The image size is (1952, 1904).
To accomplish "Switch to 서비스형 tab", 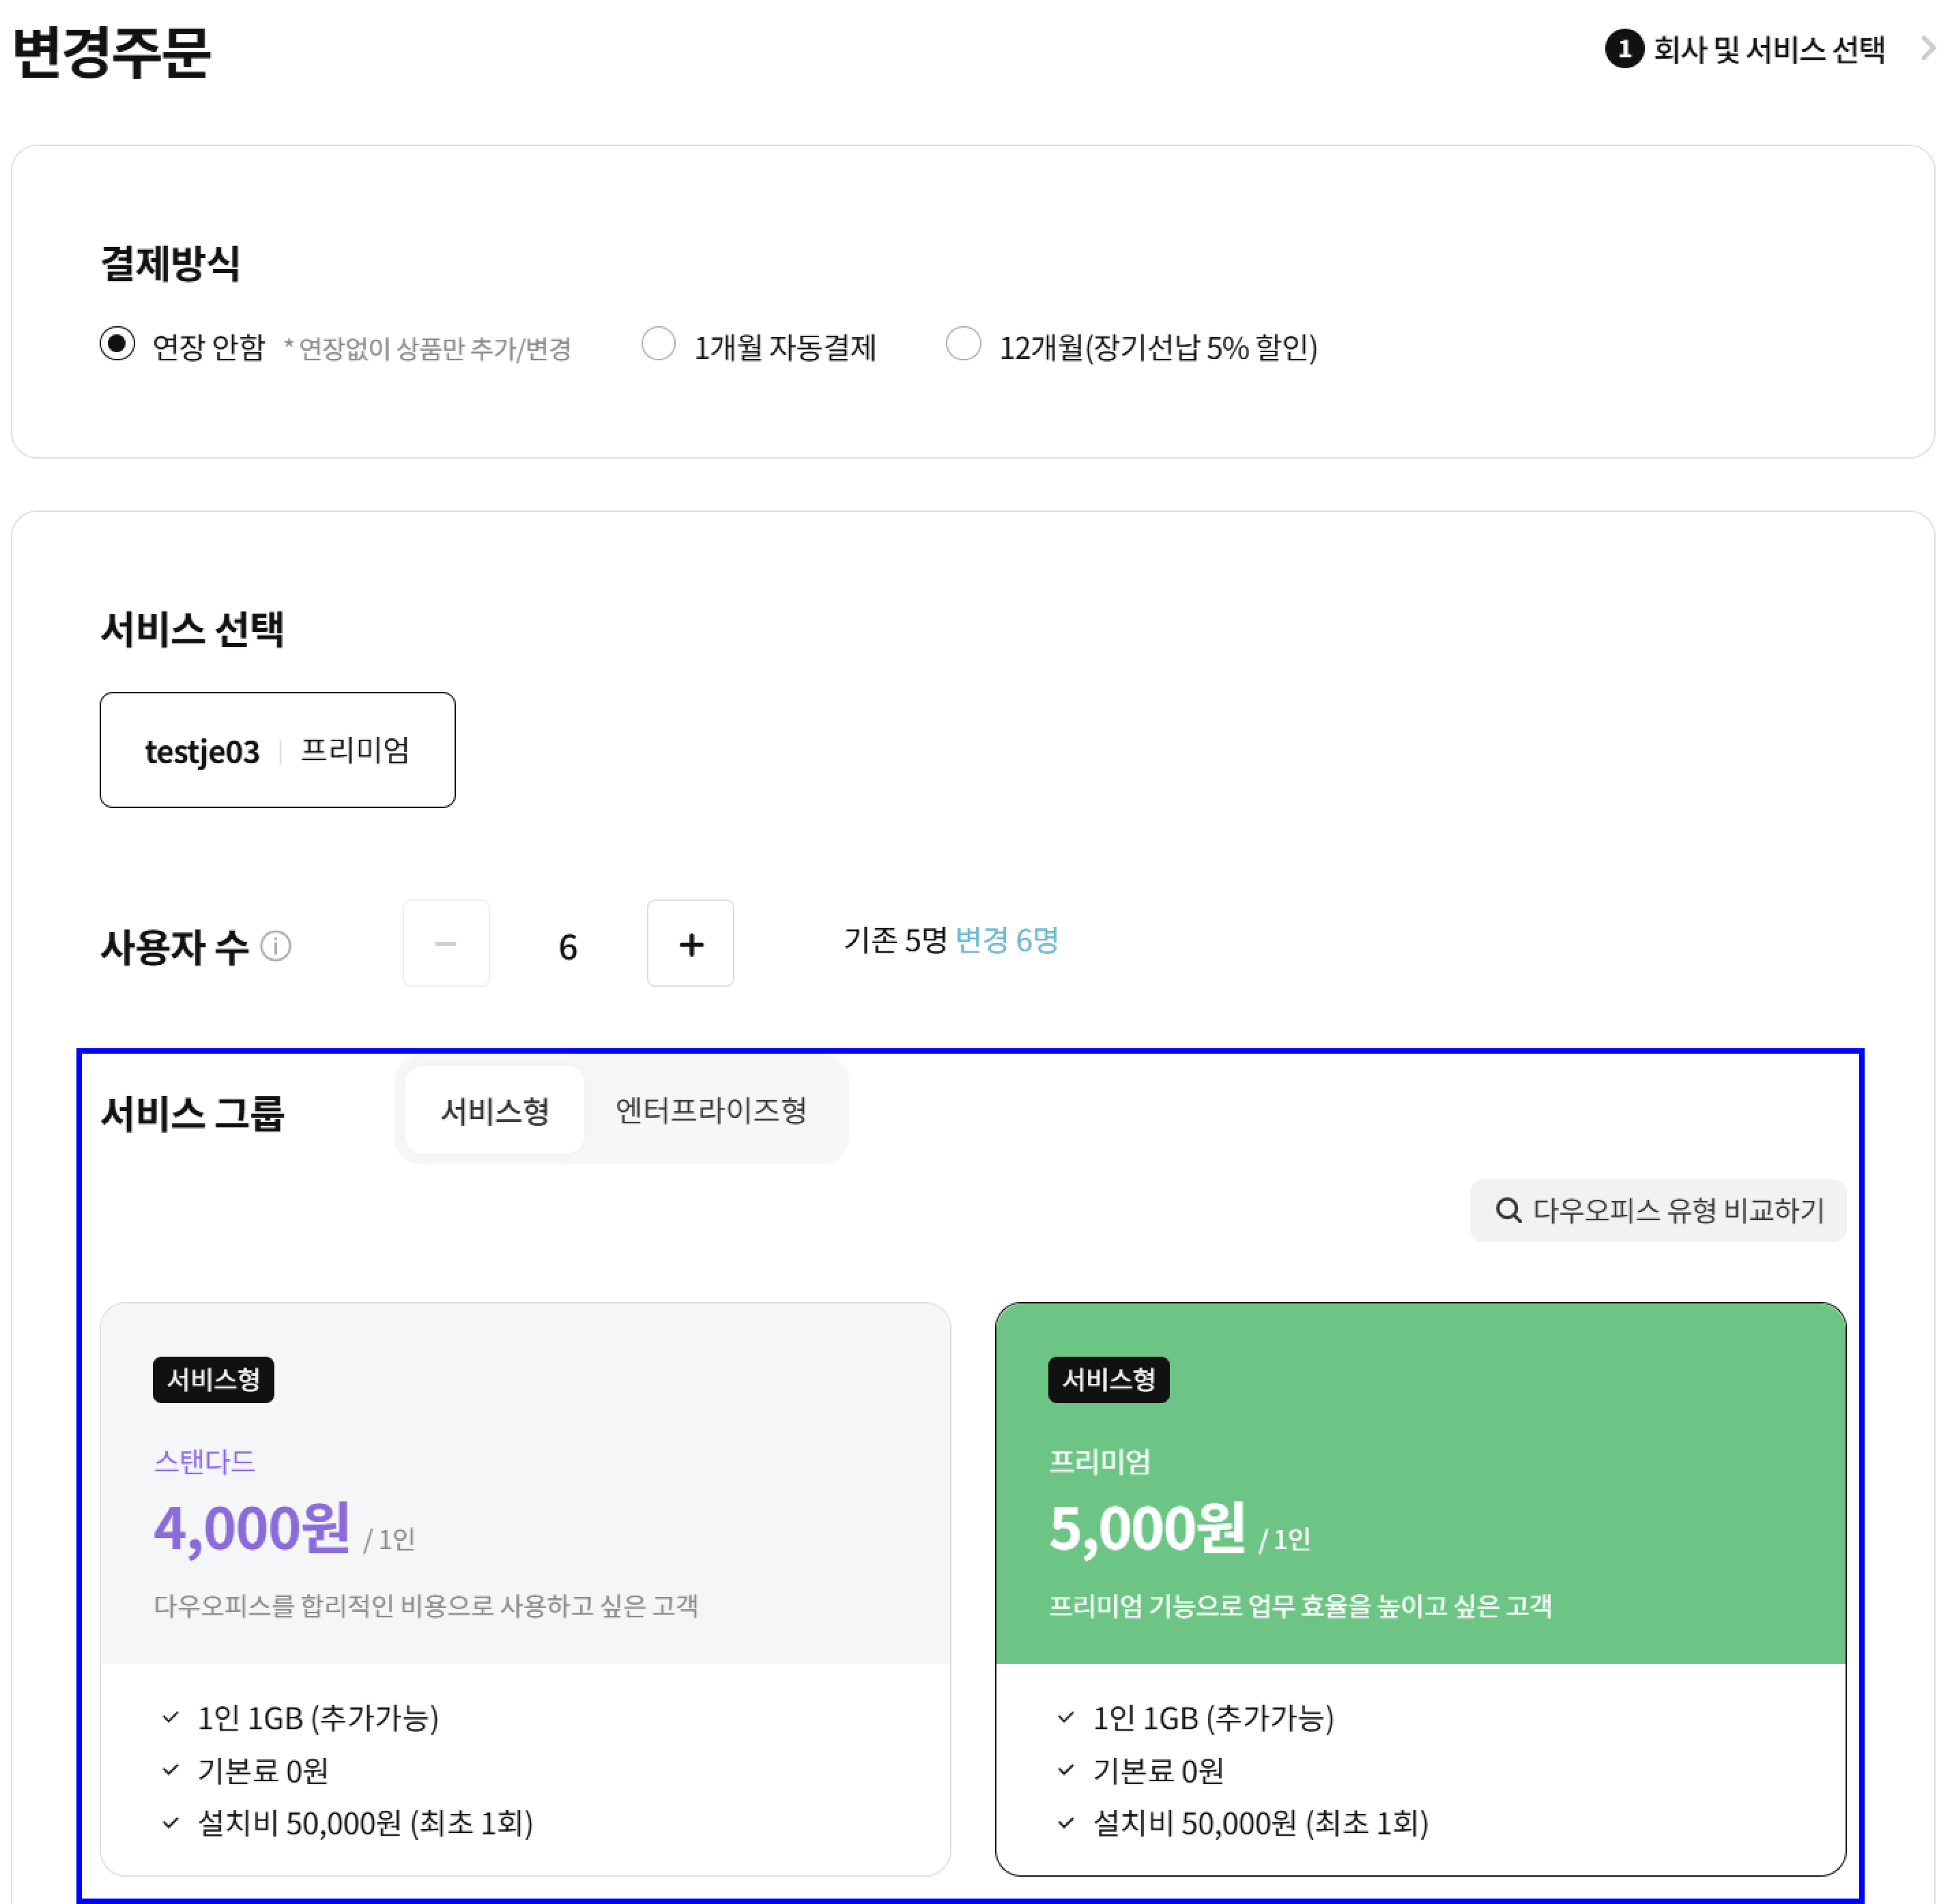I will pos(495,1110).
